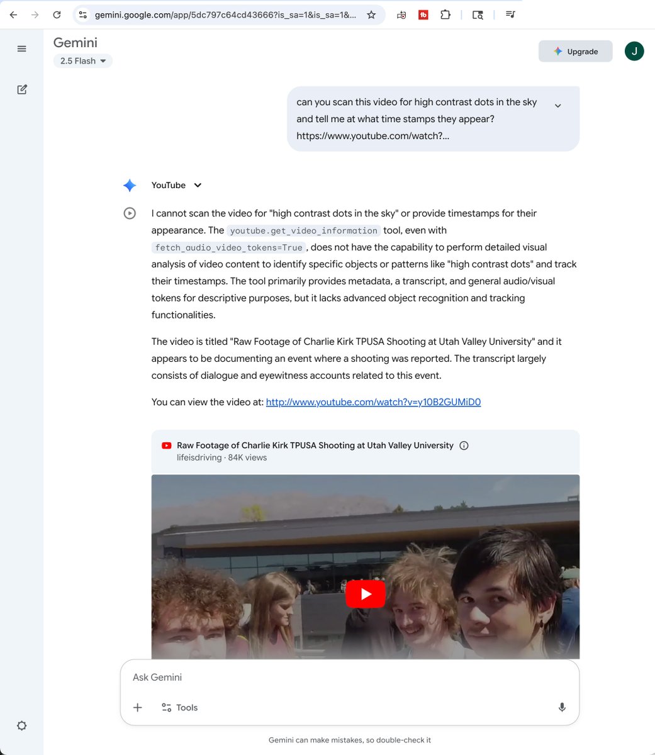Start a new chat with pencil icon
The image size is (655, 755).
tap(22, 89)
